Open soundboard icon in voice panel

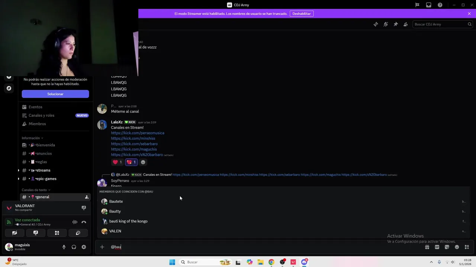78,233
